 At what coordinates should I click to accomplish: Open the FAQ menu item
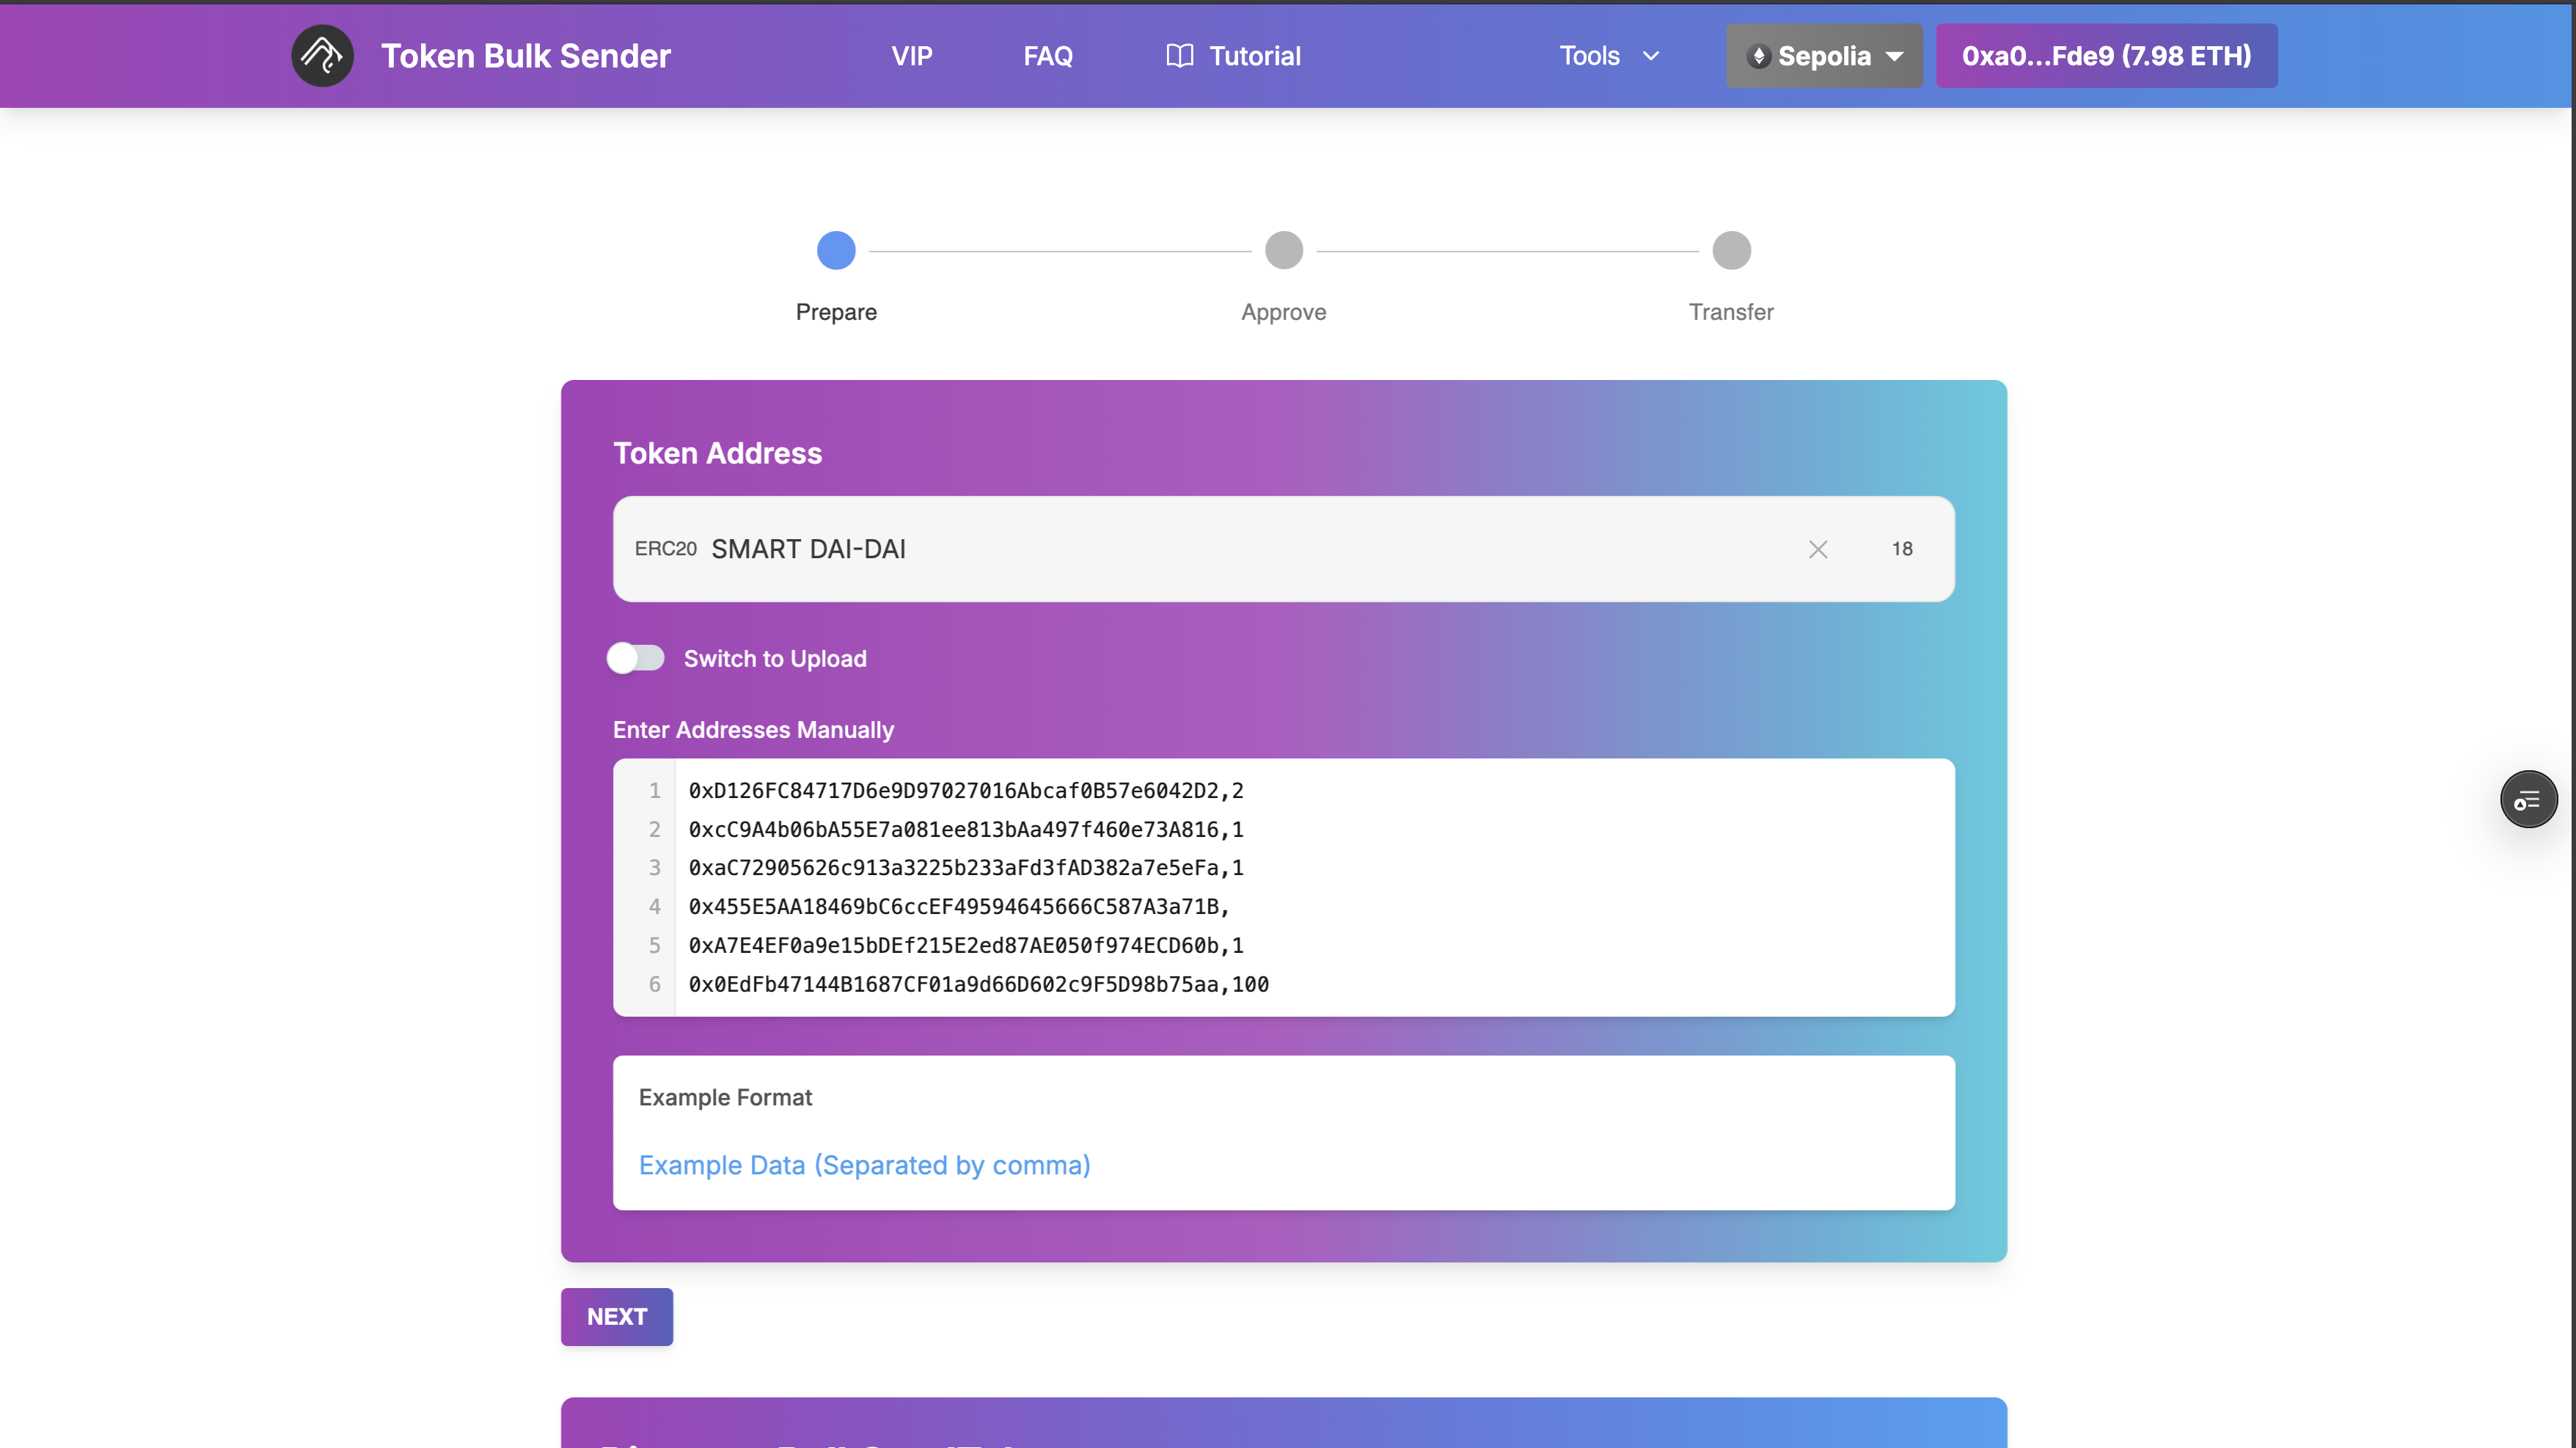pos(1047,55)
